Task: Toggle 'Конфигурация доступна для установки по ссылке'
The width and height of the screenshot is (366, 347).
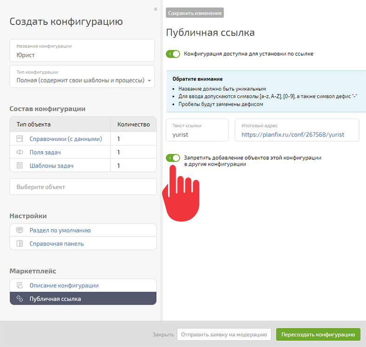Action: point(173,54)
